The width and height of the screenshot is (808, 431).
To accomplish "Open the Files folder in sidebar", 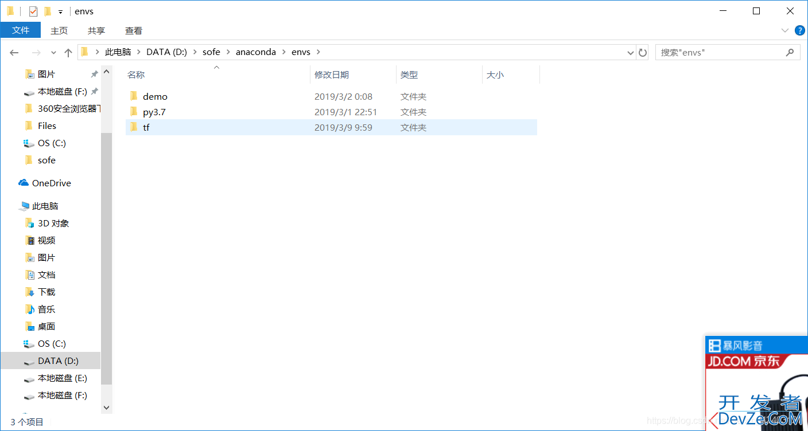I will click(x=47, y=126).
